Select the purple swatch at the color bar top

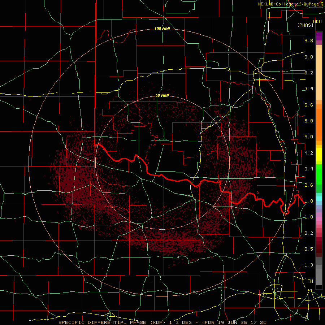pyautogui.click(x=319, y=36)
